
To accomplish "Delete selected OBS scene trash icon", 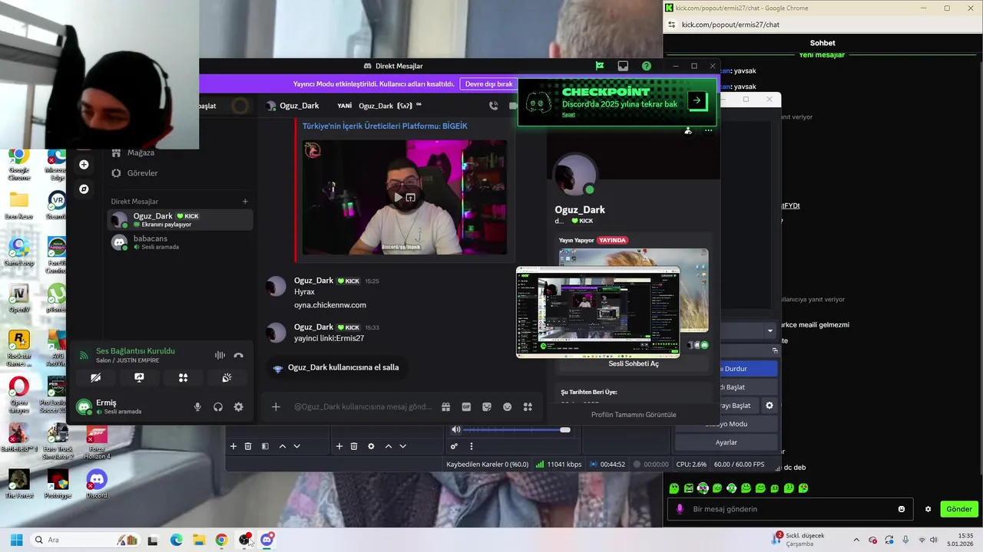I will click(x=248, y=446).
